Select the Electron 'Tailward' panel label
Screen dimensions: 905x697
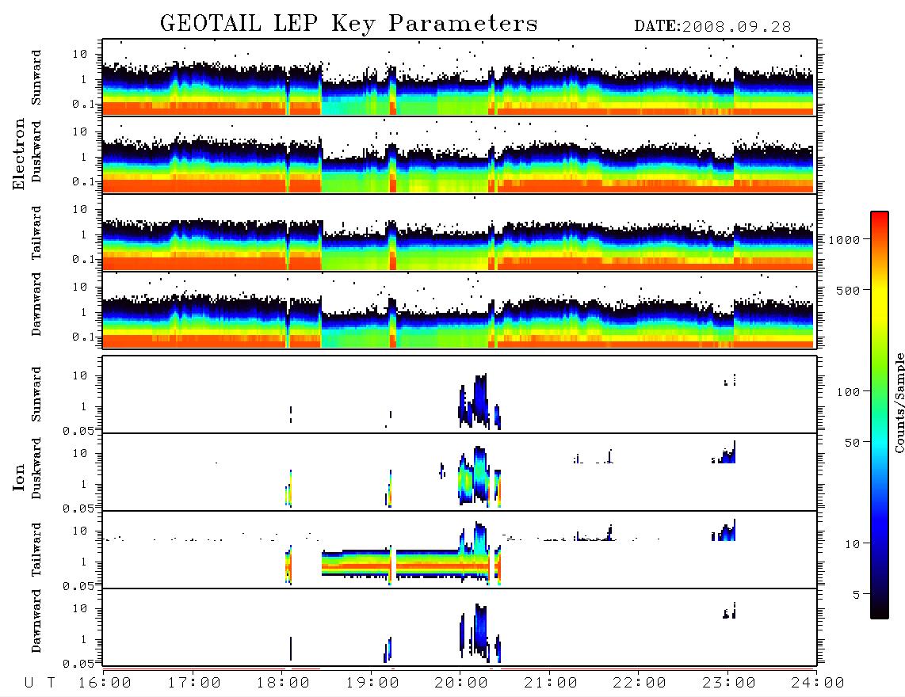point(36,233)
